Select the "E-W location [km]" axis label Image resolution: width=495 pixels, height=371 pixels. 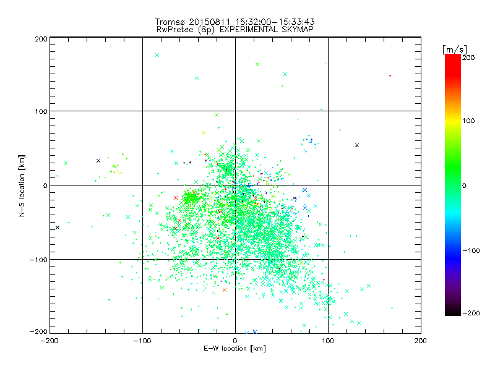click(235, 348)
